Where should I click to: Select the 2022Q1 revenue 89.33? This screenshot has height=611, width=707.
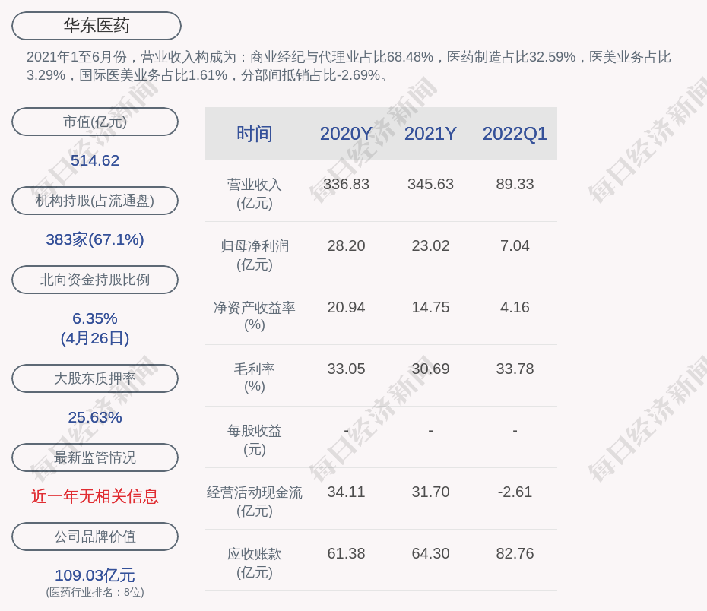[x=515, y=185]
